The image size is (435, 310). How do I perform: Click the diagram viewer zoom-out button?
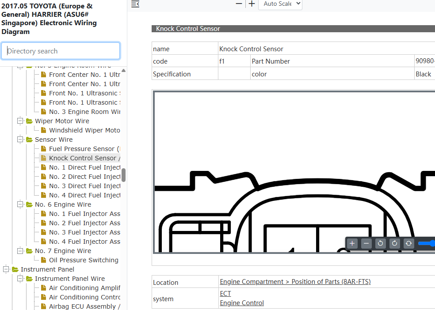point(366,243)
